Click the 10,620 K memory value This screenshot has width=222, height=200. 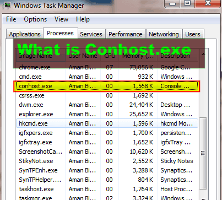coord(142,152)
